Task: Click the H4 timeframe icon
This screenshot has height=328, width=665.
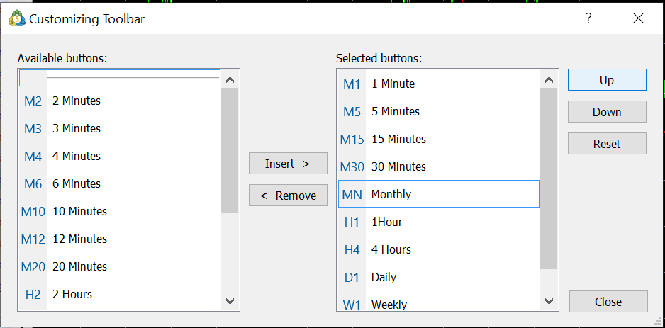Action: coord(352,250)
